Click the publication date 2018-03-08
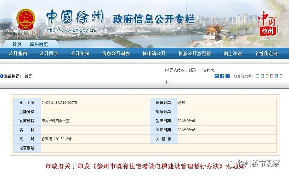Image resolution: width=289 pixels, height=176 pixels. tap(186, 130)
